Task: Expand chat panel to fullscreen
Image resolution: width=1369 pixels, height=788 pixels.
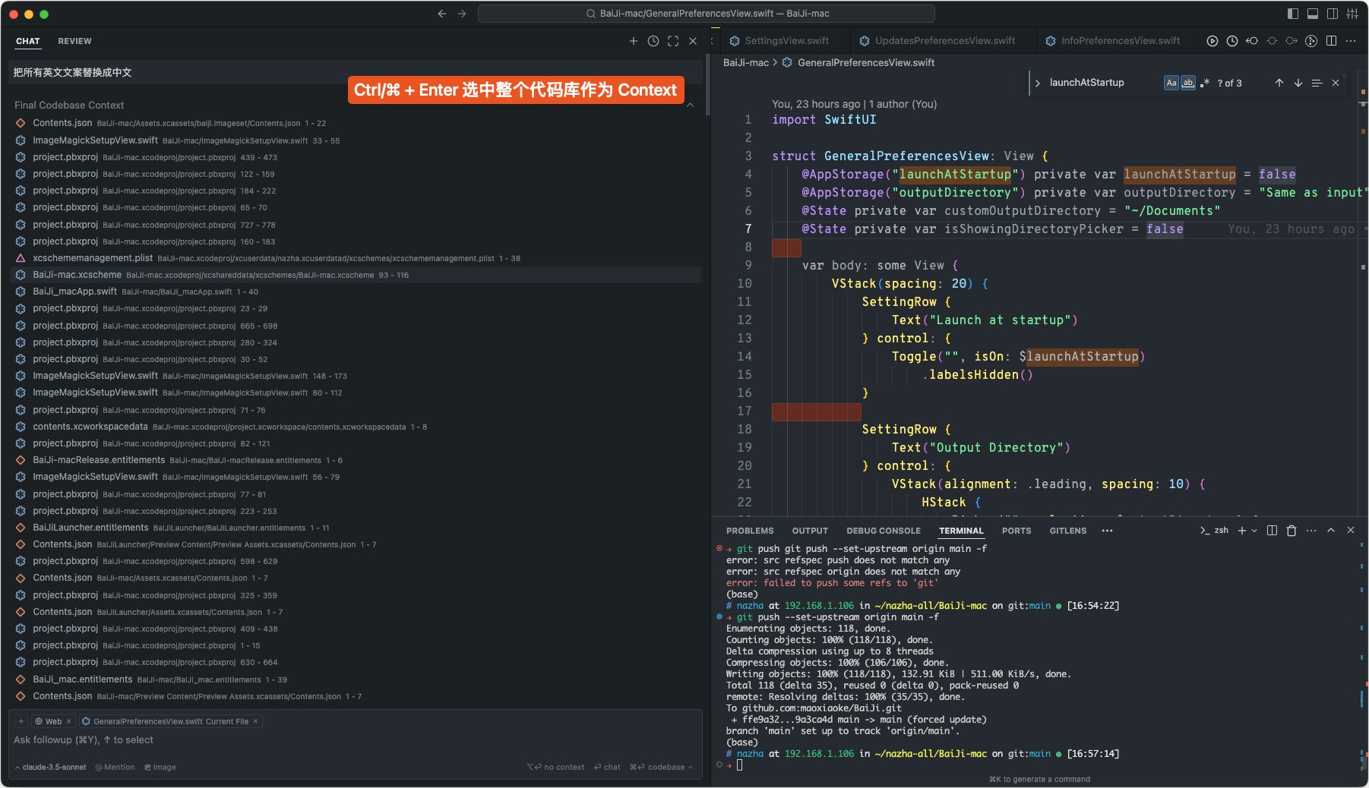Action: [x=673, y=41]
